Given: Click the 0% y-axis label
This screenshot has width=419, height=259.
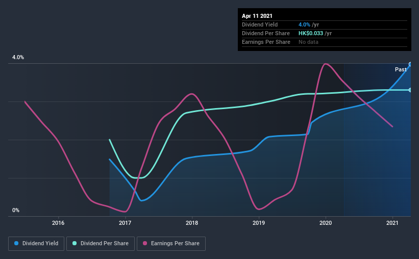Looking at the screenshot, I should pyautogui.click(x=16, y=211).
